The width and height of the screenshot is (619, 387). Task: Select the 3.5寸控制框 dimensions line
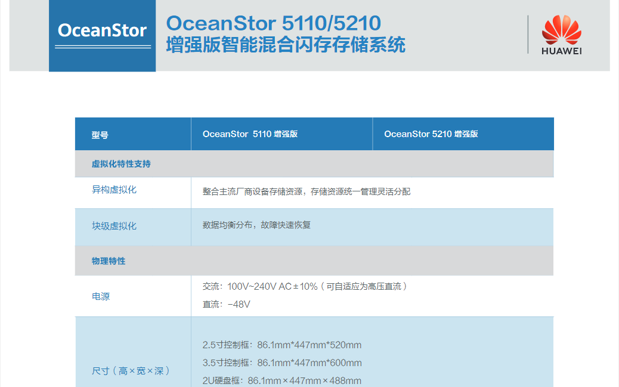(282, 363)
